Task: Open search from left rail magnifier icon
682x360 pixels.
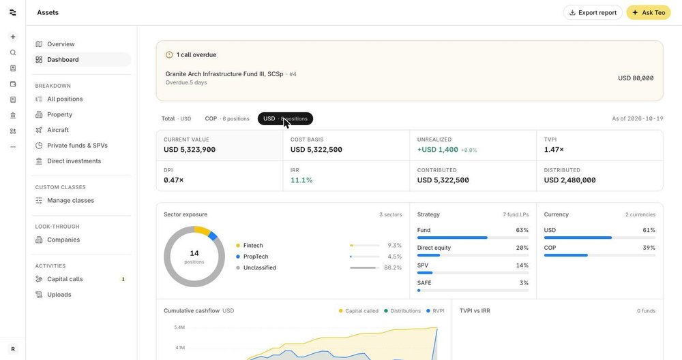Action: [x=13, y=52]
